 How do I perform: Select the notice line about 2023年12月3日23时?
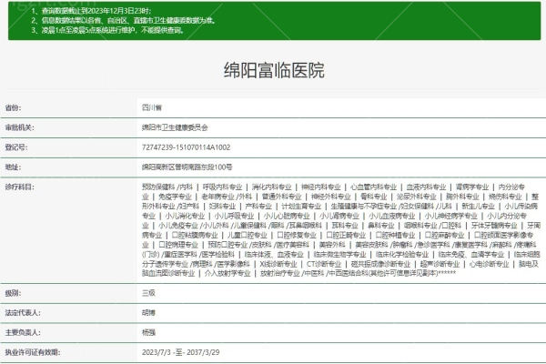[91, 11]
